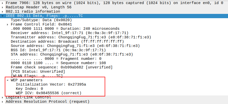Select the Transmitter address line
Viewport: 228px width, 104px height.
(x=81, y=37)
